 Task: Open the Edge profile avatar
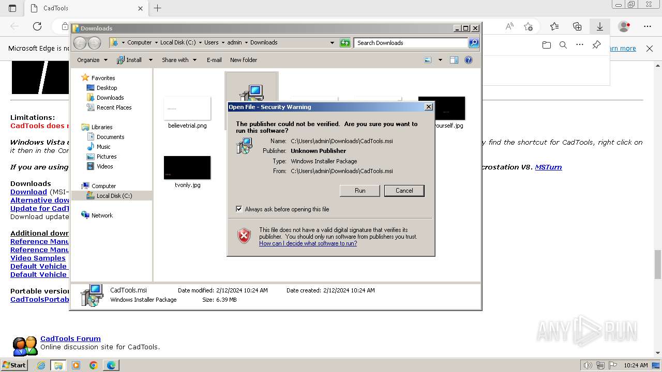[624, 26]
